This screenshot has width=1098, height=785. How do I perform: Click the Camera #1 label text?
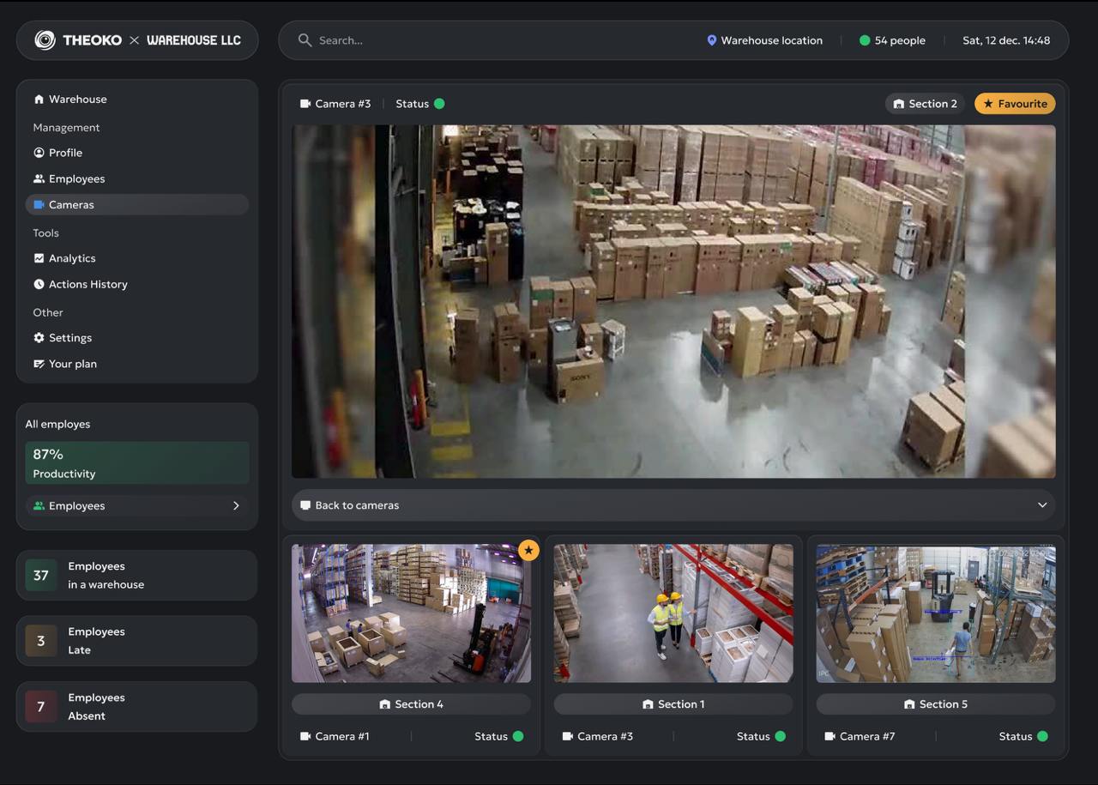click(342, 736)
